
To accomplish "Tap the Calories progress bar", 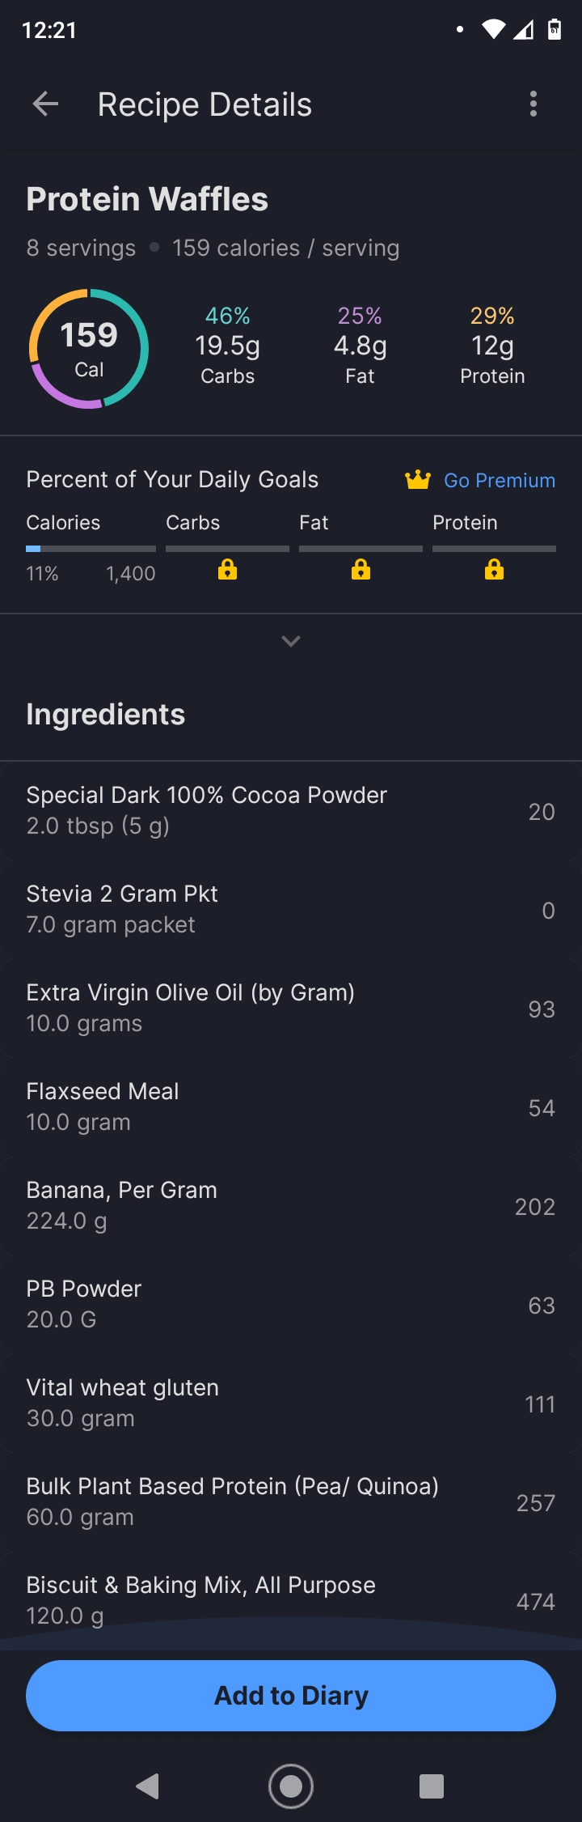I will 91,549.
